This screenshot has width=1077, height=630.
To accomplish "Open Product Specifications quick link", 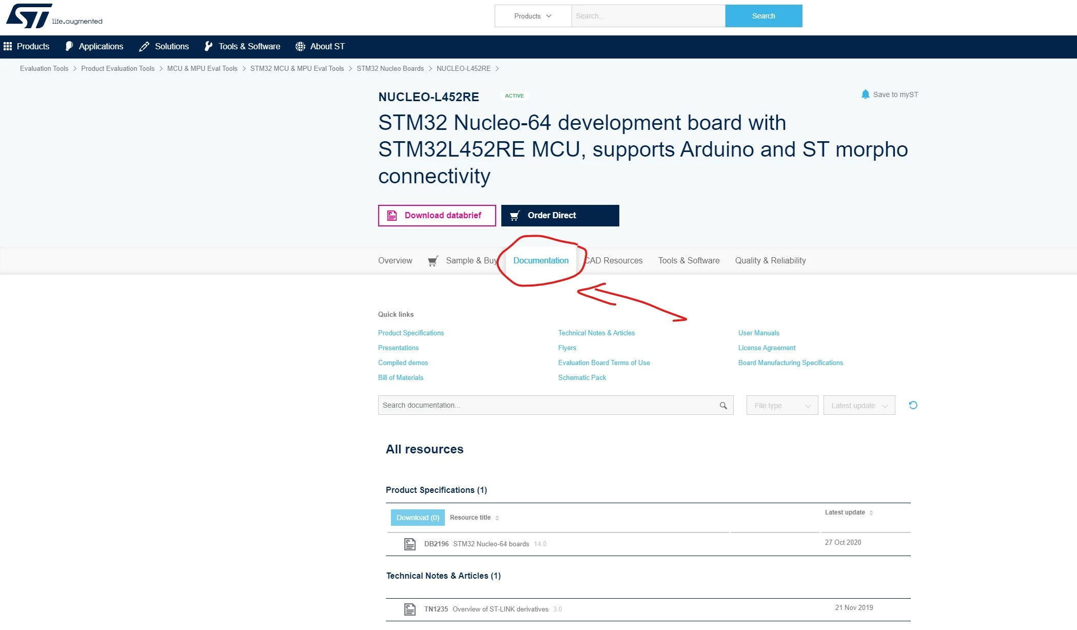I will [411, 333].
